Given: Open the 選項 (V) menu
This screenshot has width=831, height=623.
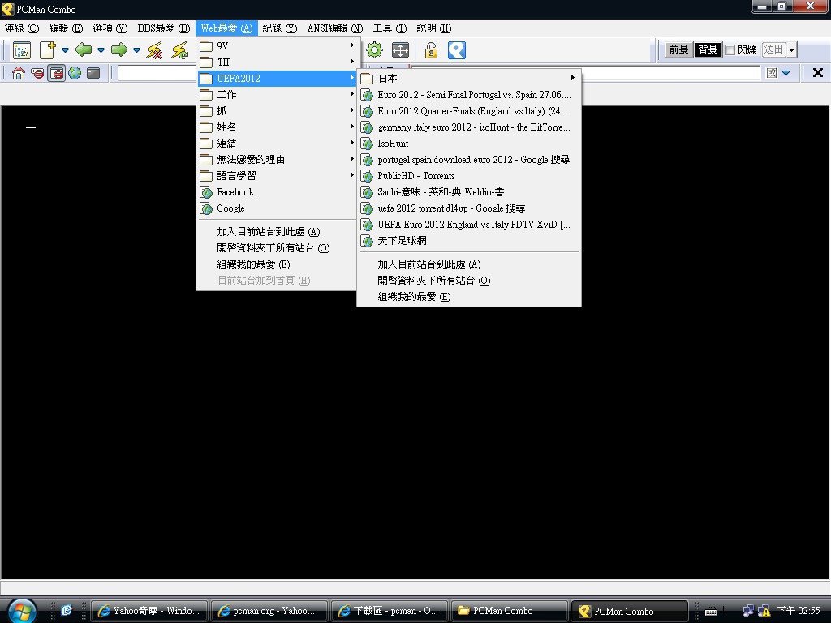Looking at the screenshot, I should coord(110,28).
